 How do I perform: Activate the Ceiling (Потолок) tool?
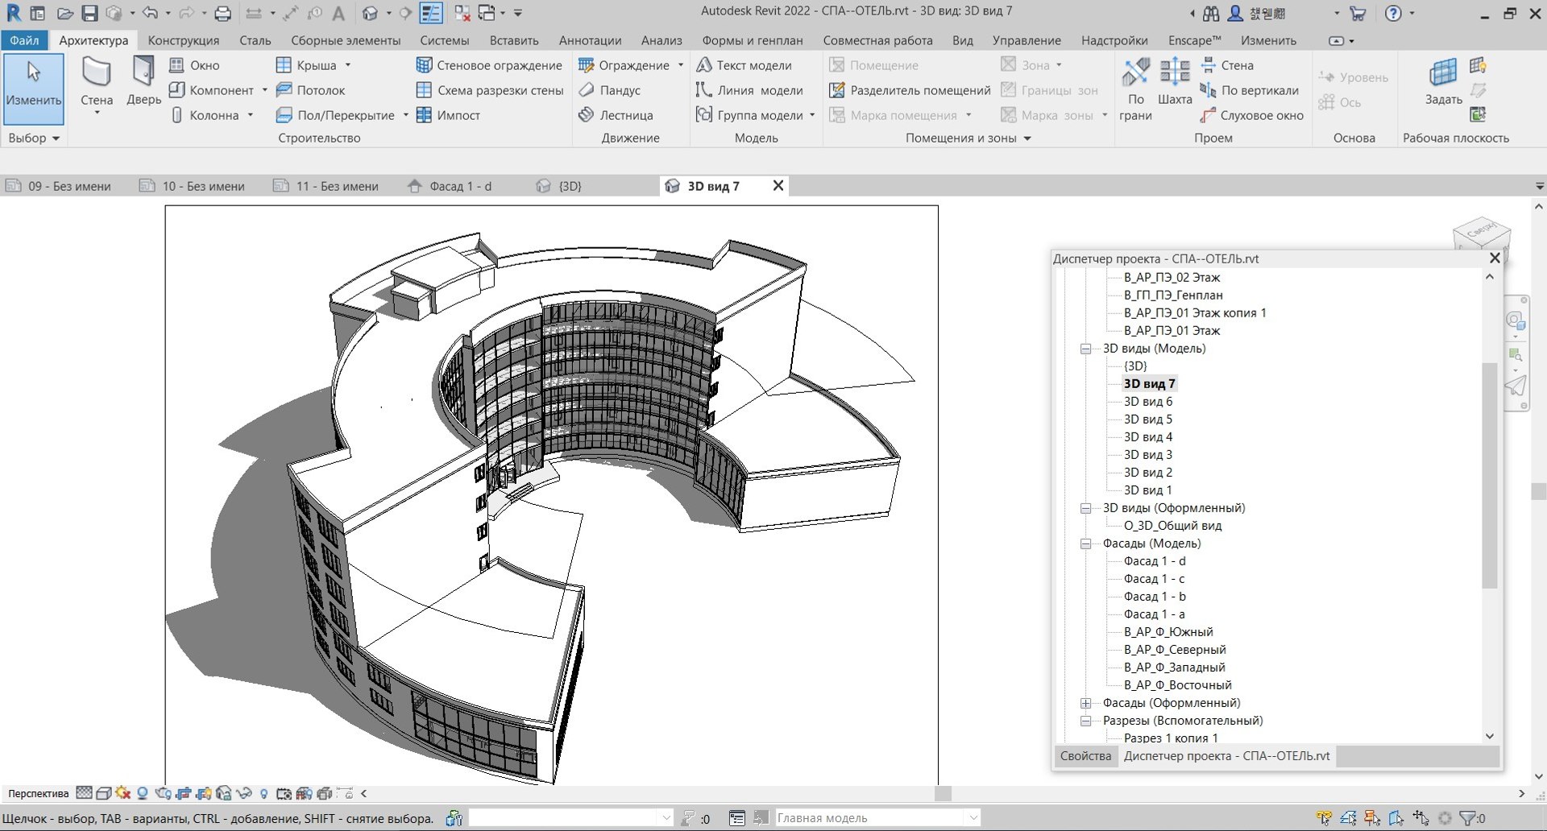pyautogui.click(x=310, y=90)
